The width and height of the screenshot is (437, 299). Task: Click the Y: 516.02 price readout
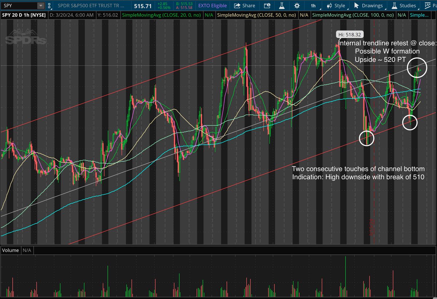pyautogui.click(x=107, y=15)
